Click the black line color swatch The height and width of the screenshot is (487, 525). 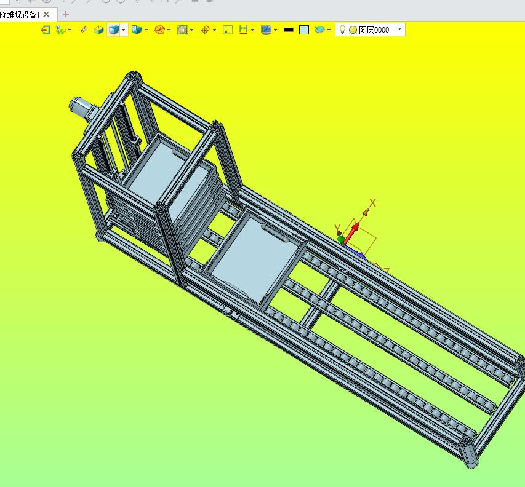click(288, 30)
